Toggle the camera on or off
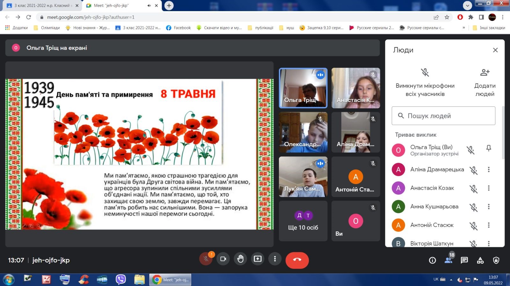 point(223,259)
